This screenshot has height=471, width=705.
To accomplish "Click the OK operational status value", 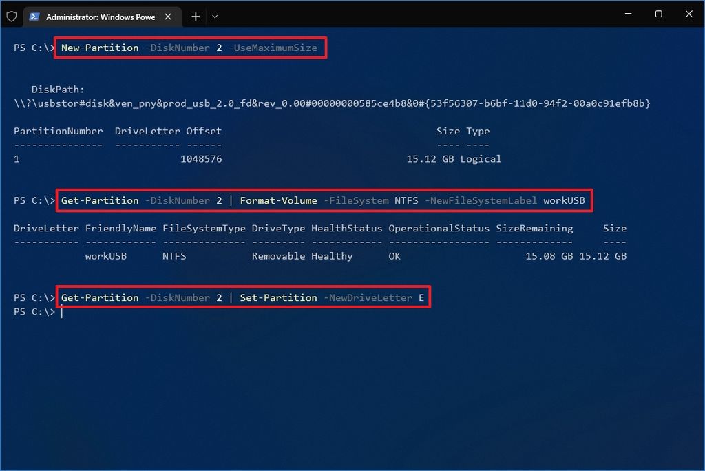I will [x=394, y=255].
